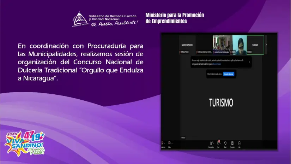Image resolution: width=291 pixels, height=164 pixels.
Task: Click the Gobierno de Reconciliación logo
Action: 105,19
